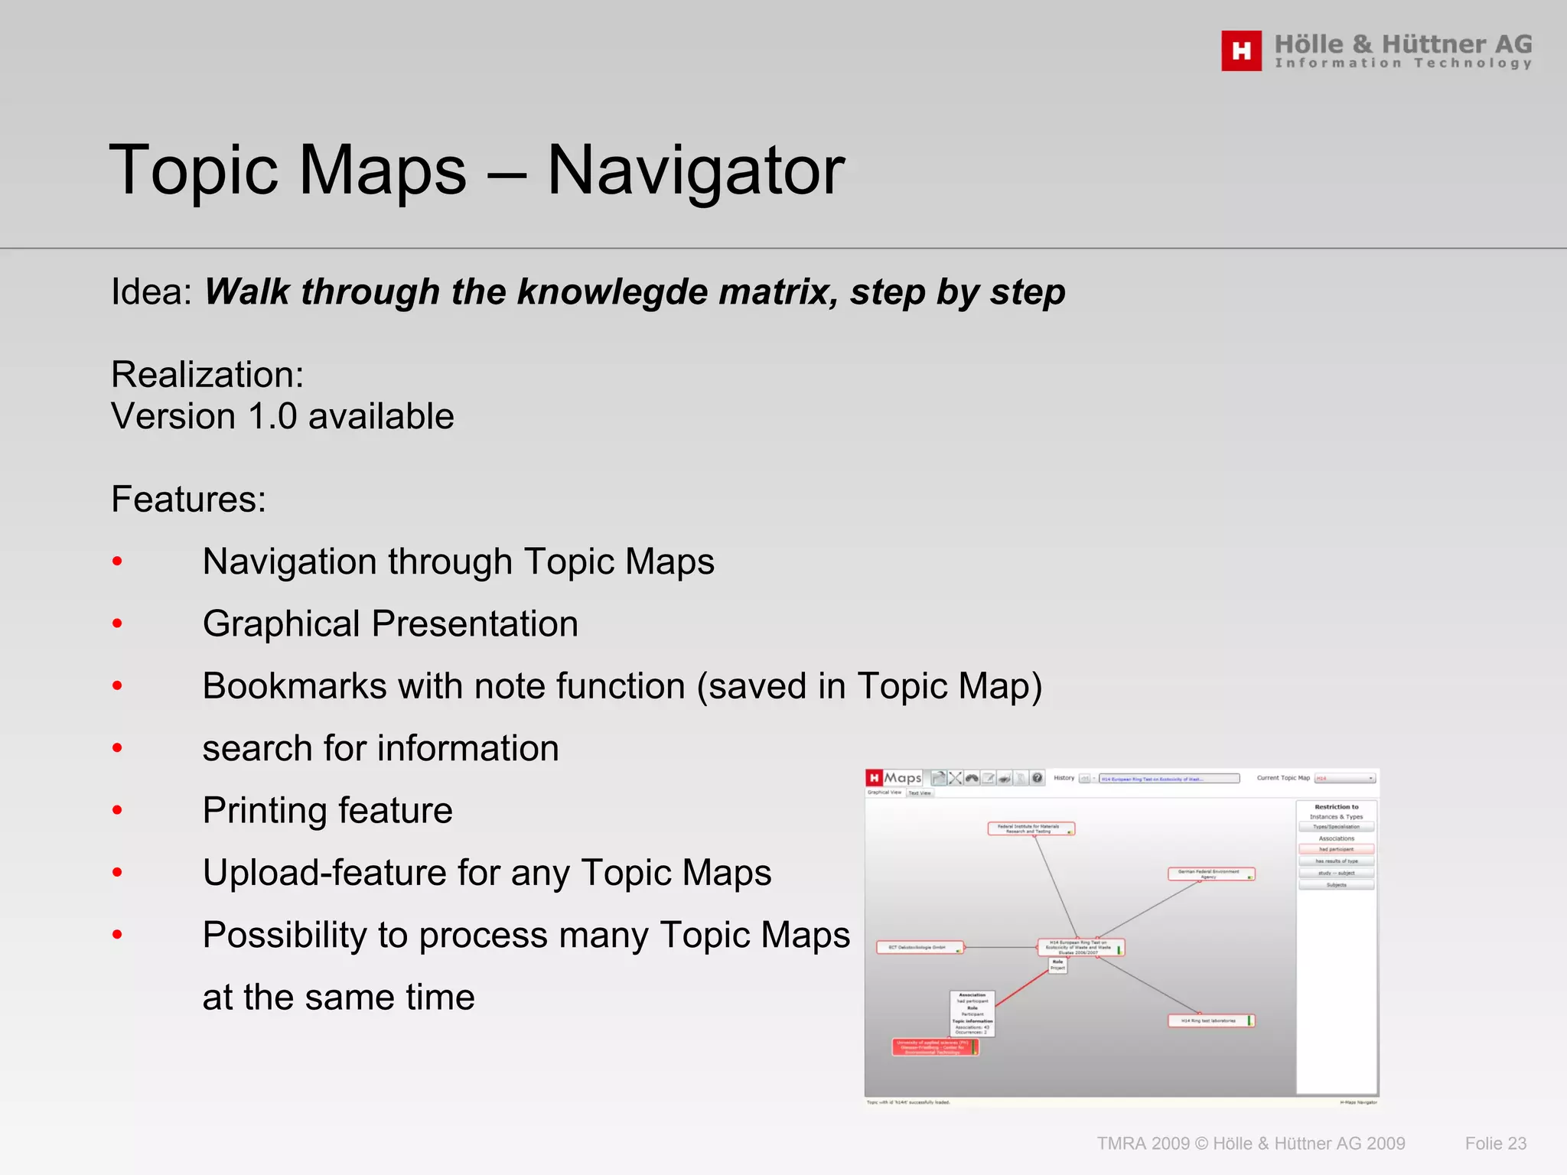1567x1175 pixels.
Task: Click 'Folie 23' slide number
Action: click(1496, 1144)
